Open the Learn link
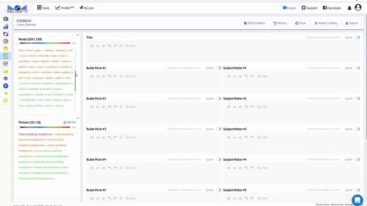This screenshot has width=367, height=206. point(289,8)
